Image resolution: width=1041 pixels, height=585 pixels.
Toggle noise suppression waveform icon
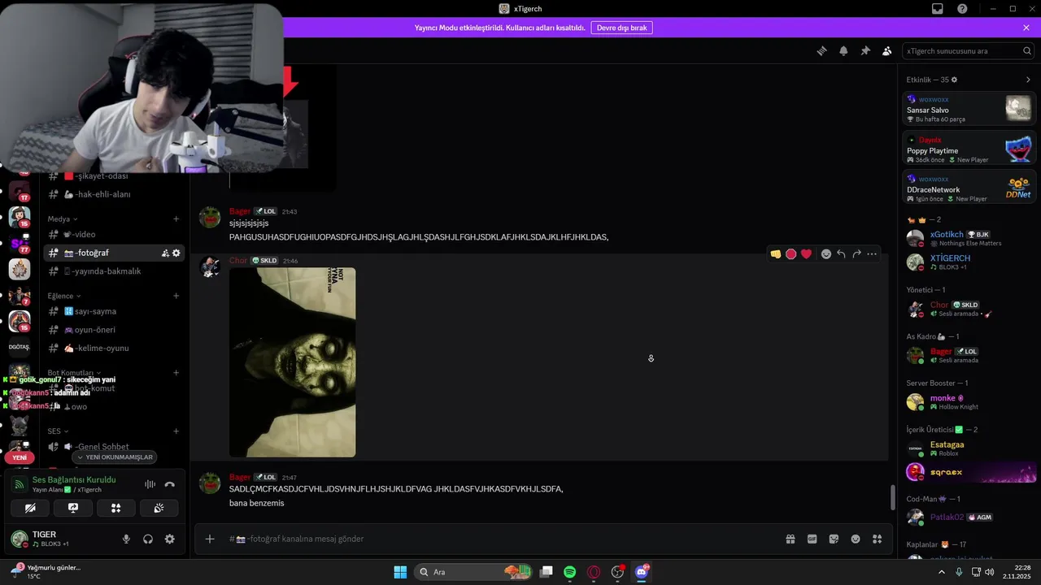tap(150, 484)
